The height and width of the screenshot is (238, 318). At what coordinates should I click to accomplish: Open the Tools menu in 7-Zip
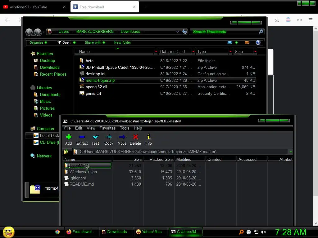point(125,128)
